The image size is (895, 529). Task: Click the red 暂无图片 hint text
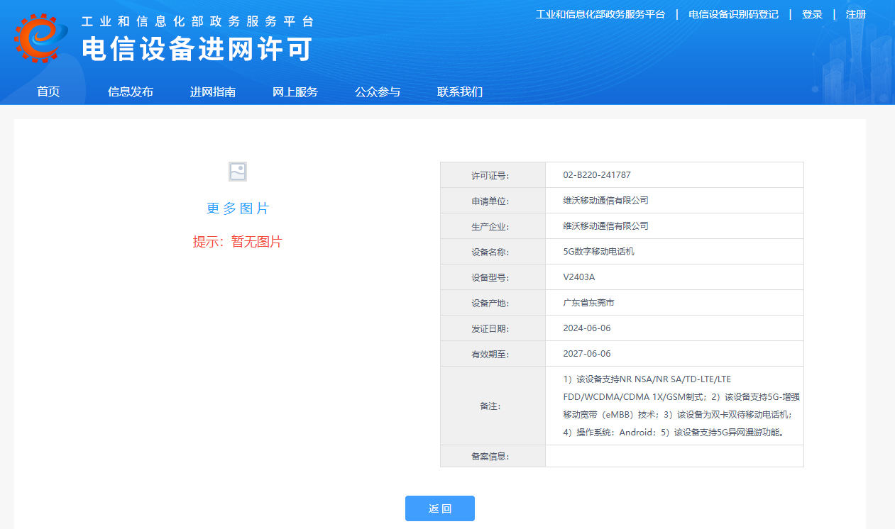tap(237, 242)
